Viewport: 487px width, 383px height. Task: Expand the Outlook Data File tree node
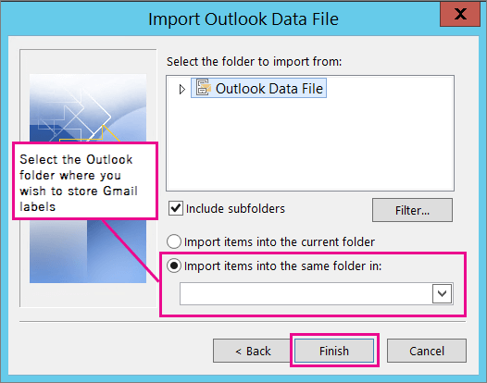182,90
